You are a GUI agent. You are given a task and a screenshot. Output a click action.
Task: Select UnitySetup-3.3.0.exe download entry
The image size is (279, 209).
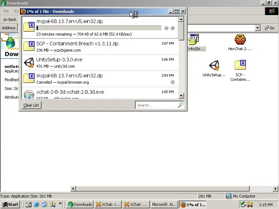tap(100, 63)
